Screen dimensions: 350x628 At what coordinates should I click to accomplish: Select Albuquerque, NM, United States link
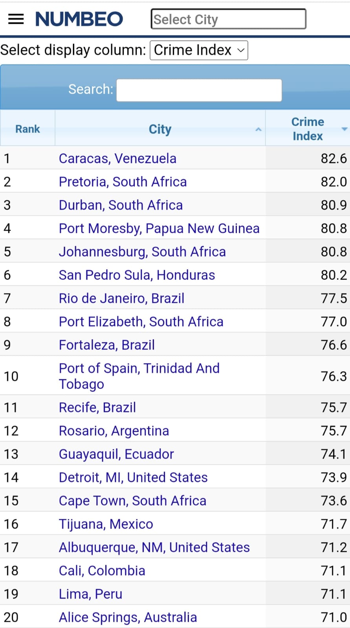(x=154, y=547)
